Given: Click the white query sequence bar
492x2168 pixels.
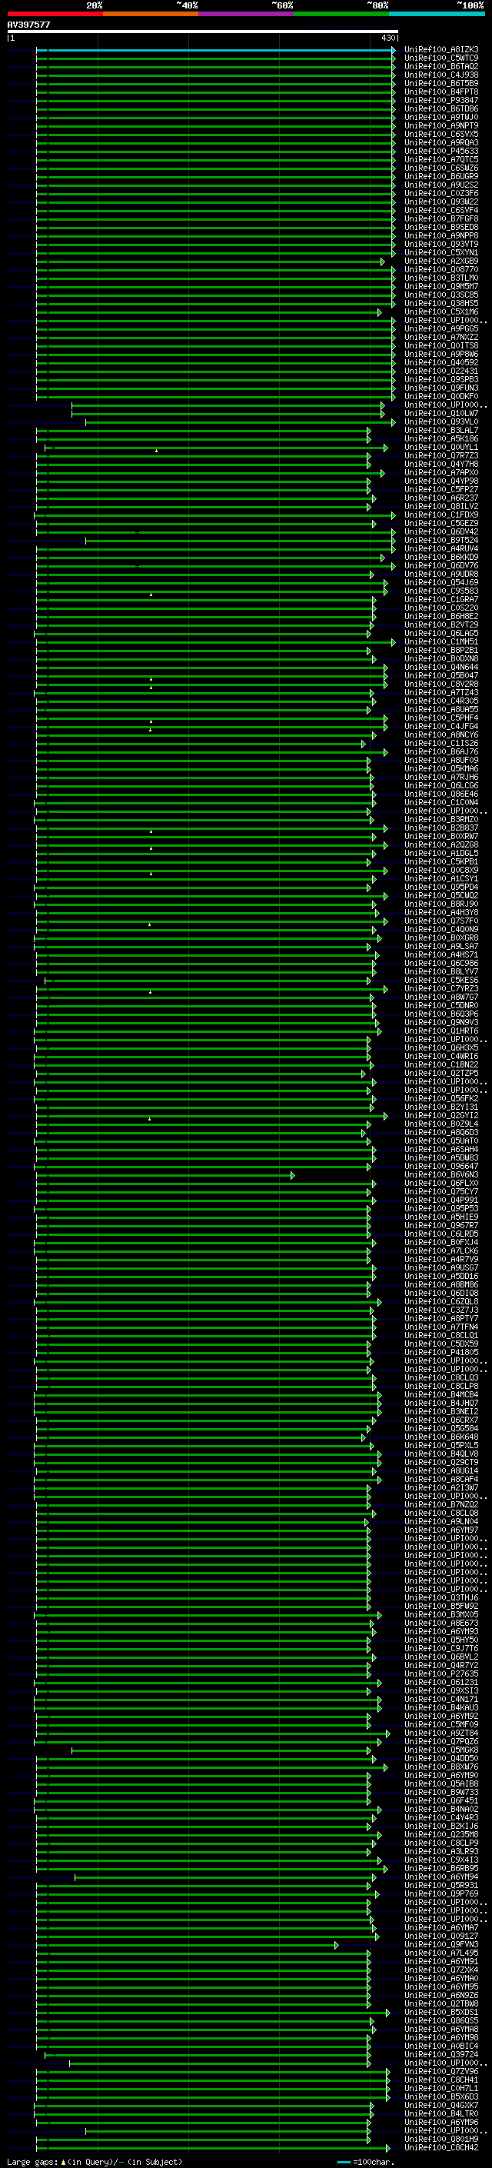Looking at the screenshot, I should [203, 32].
